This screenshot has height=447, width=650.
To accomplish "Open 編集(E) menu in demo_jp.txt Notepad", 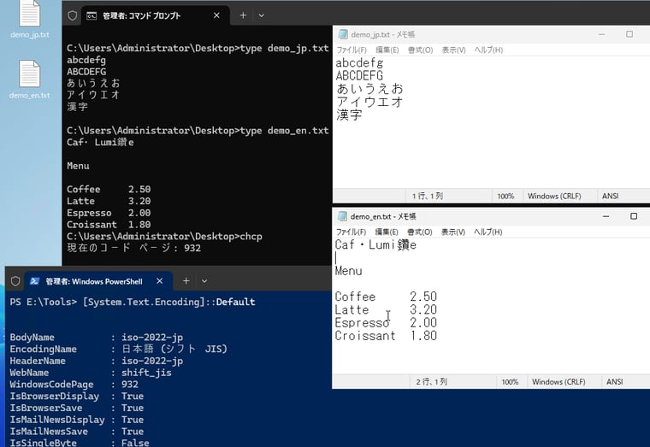I will pos(387,50).
